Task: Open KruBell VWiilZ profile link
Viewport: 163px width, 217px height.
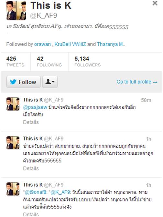Action: 70,44
